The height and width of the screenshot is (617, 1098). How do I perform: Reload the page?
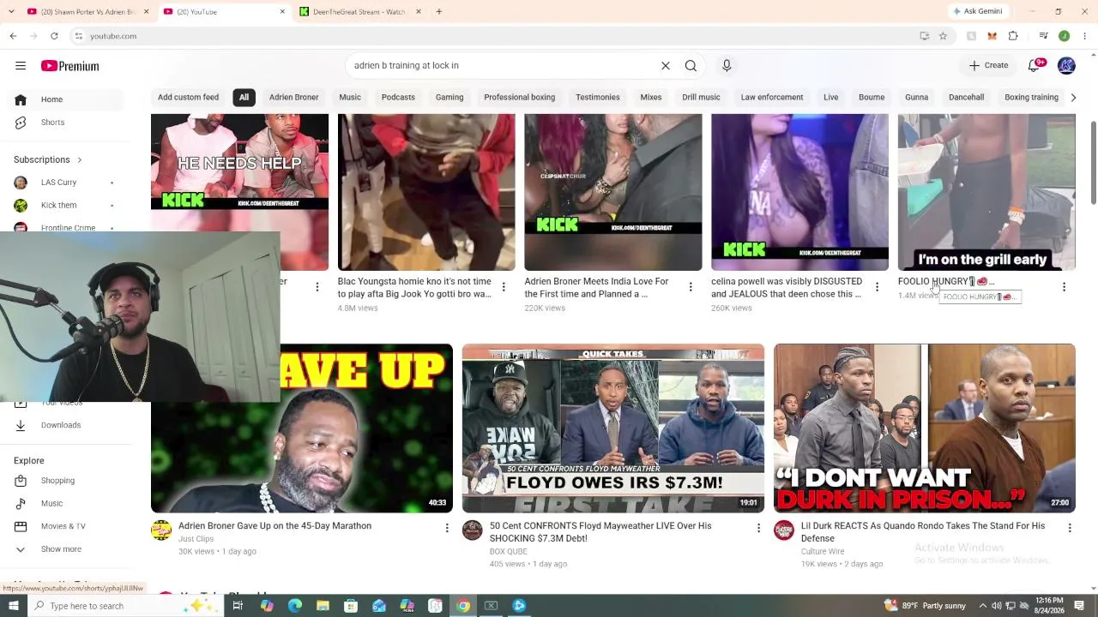[54, 36]
